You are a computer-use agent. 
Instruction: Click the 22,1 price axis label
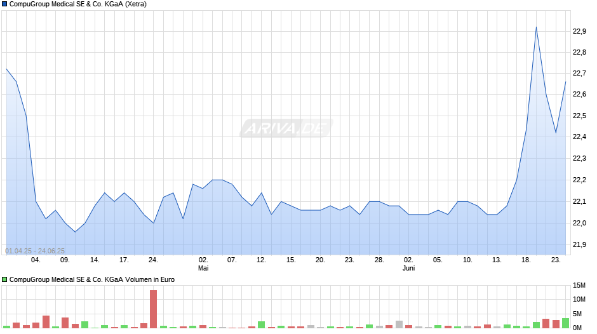579,201
